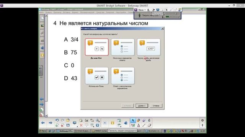This screenshot has width=245, height=137.
Task: Open the Page Sorter sidebar tab
Action: coord(42,18)
